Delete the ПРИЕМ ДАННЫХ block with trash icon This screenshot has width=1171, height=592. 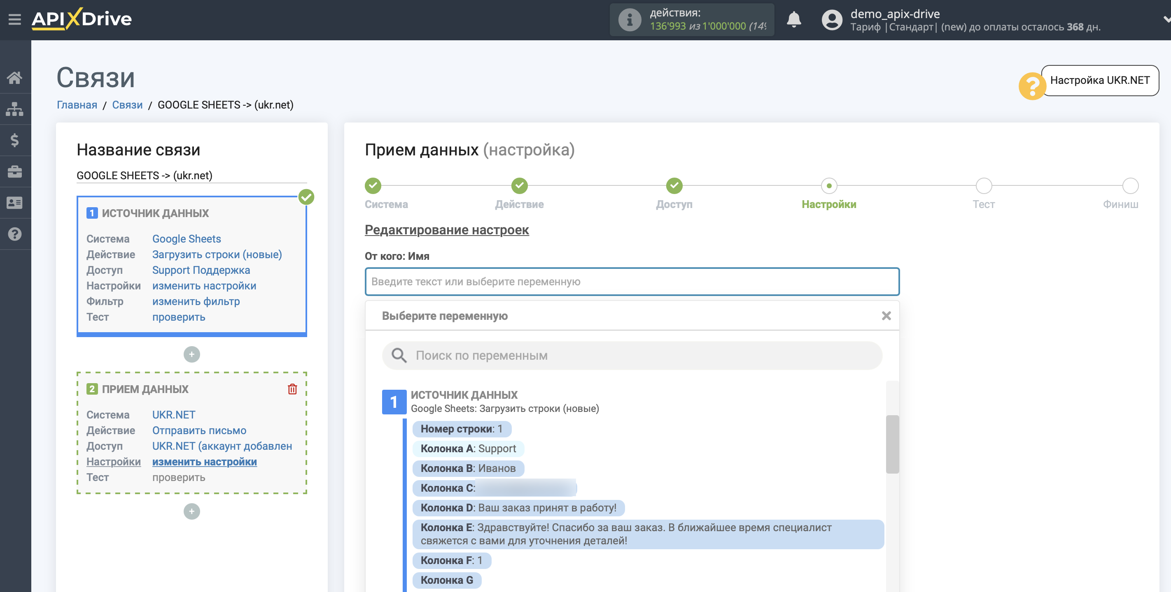292,388
